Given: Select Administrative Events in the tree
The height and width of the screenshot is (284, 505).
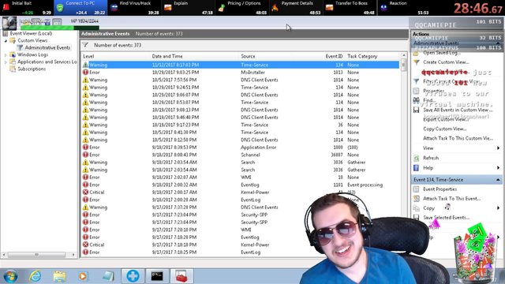Looking at the screenshot, I should click(x=47, y=47).
